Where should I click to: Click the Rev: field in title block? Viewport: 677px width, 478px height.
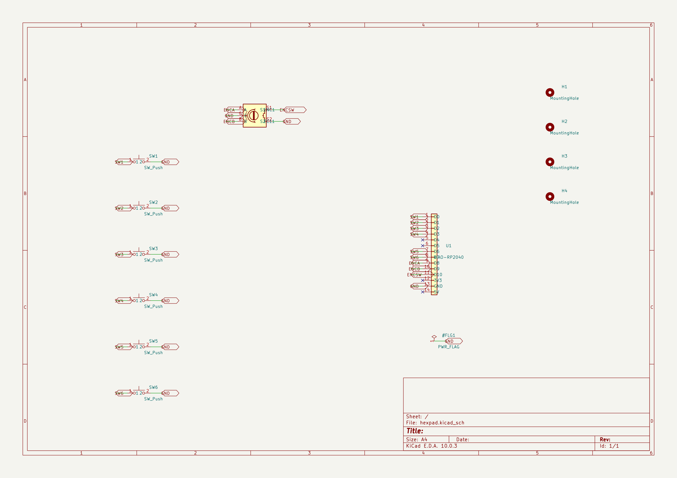click(605, 439)
